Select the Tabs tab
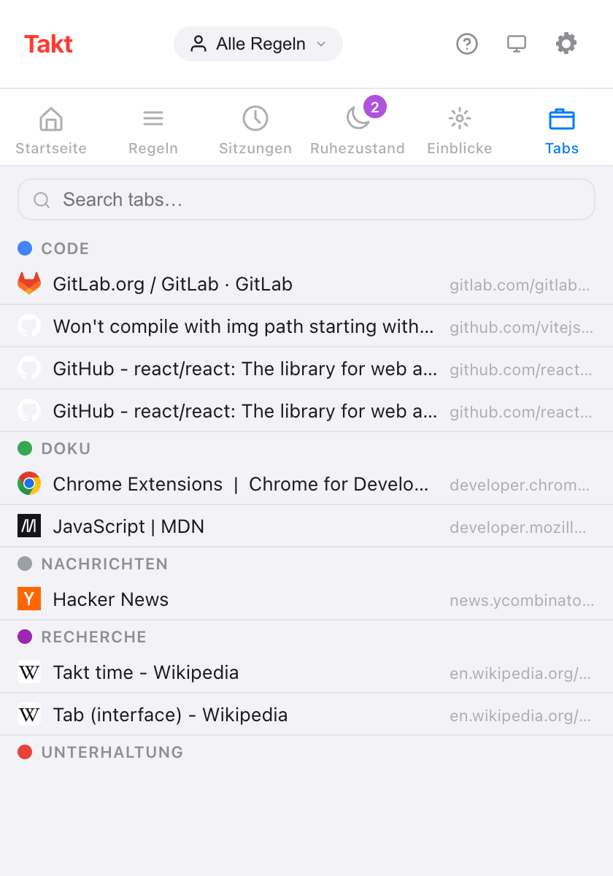 pyautogui.click(x=562, y=131)
